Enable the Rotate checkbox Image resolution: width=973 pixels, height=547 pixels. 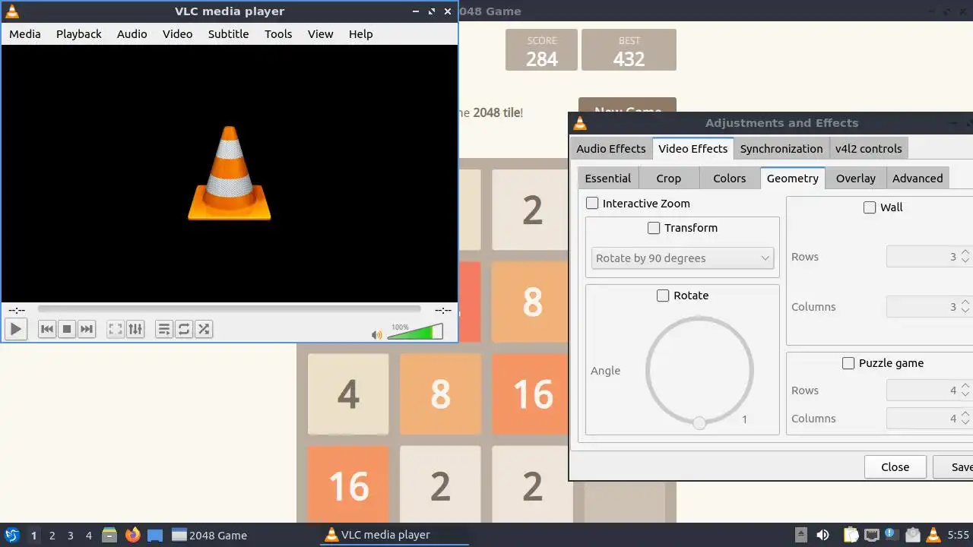tap(663, 296)
